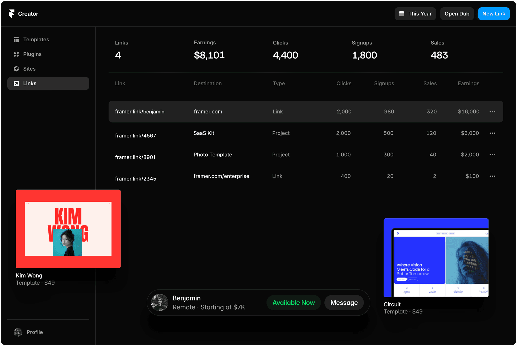Switch to the Sites section
Viewport: 517px width, 349px height.
29,69
